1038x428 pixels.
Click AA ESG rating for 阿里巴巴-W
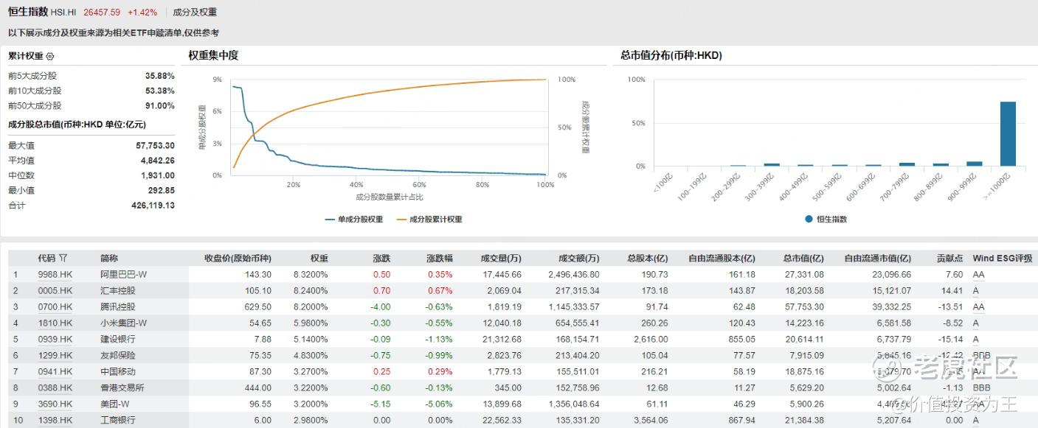[978, 274]
